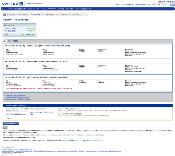
Task: Click forgot MileagePlus number link
Action: (x=16, y=114)
